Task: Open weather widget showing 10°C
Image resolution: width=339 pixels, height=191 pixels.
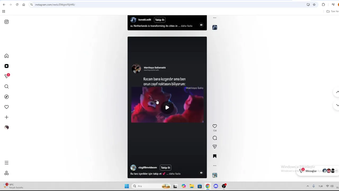Action: pyautogui.click(x=13, y=186)
